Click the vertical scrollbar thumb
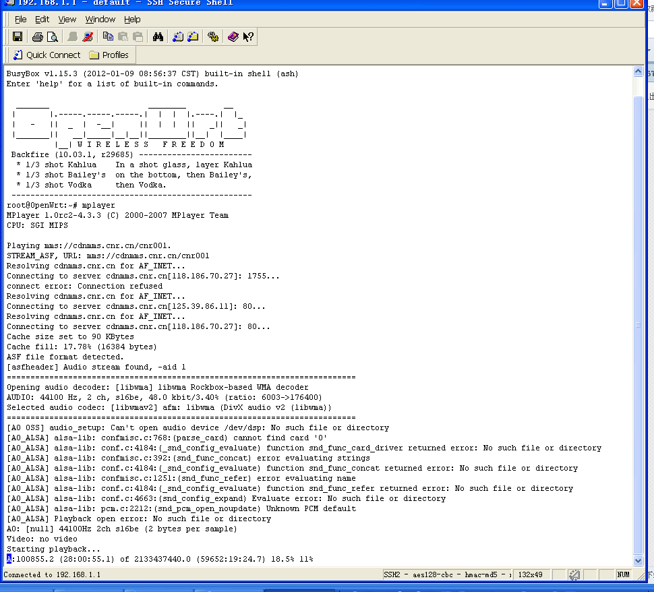Image resolution: width=654 pixels, height=592 pixels. 638,326
